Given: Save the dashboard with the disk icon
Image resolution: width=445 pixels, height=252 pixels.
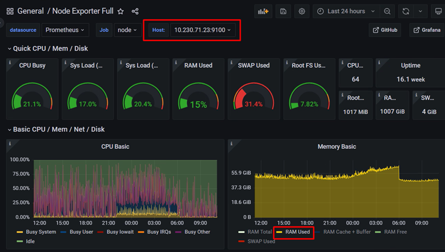Looking at the screenshot, I should 283,11.
